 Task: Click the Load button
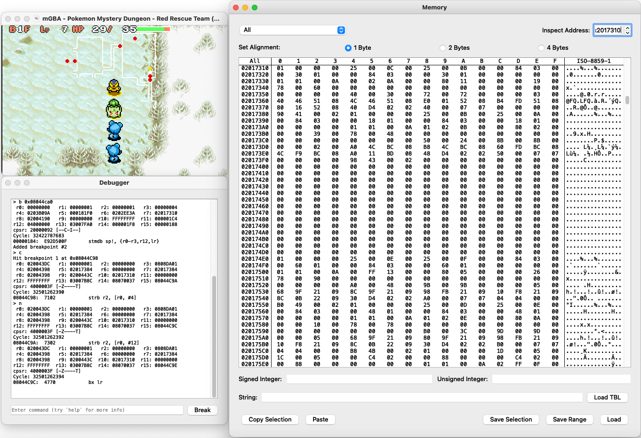click(x=614, y=419)
